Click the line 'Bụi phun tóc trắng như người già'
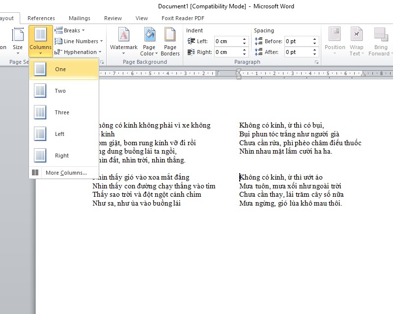Viewport: 393px width, 314px height. click(289, 134)
